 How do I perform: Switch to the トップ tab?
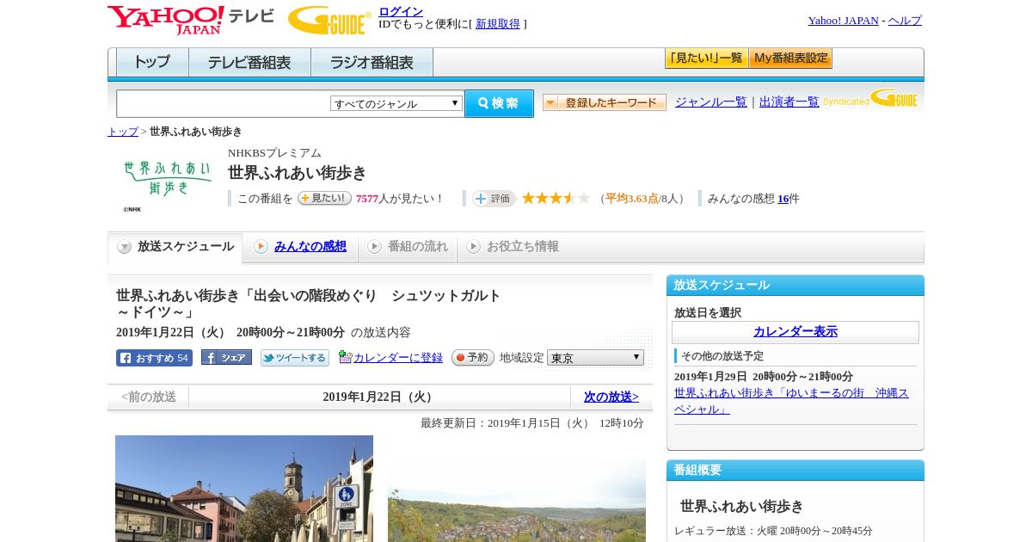[152, 63]
